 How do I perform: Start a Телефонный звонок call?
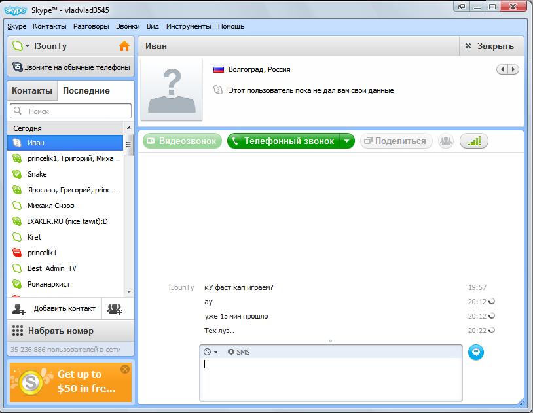click(x=283, y=141)
